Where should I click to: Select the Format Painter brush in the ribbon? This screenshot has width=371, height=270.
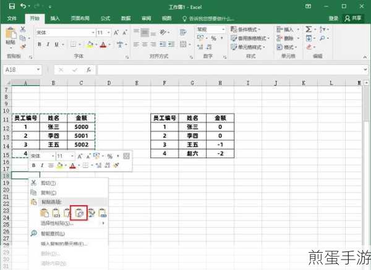pos(23,46)
